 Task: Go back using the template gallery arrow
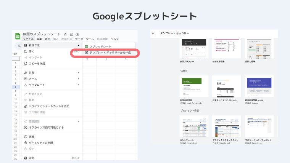pos(153,34)
